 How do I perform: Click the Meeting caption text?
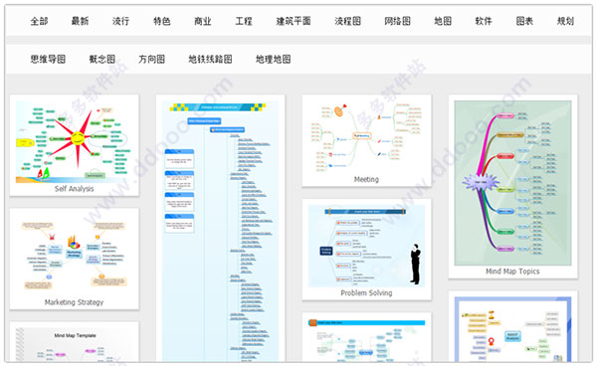click(x=366, y=179)
